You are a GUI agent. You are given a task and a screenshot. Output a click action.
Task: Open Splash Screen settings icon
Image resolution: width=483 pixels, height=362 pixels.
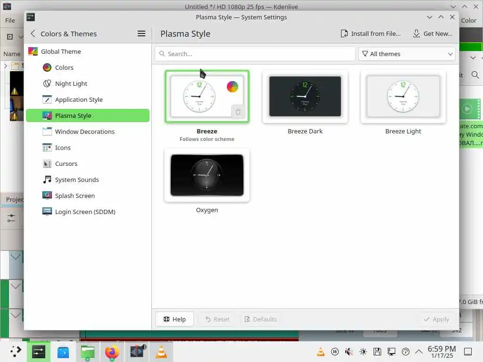tap(47, 196)
